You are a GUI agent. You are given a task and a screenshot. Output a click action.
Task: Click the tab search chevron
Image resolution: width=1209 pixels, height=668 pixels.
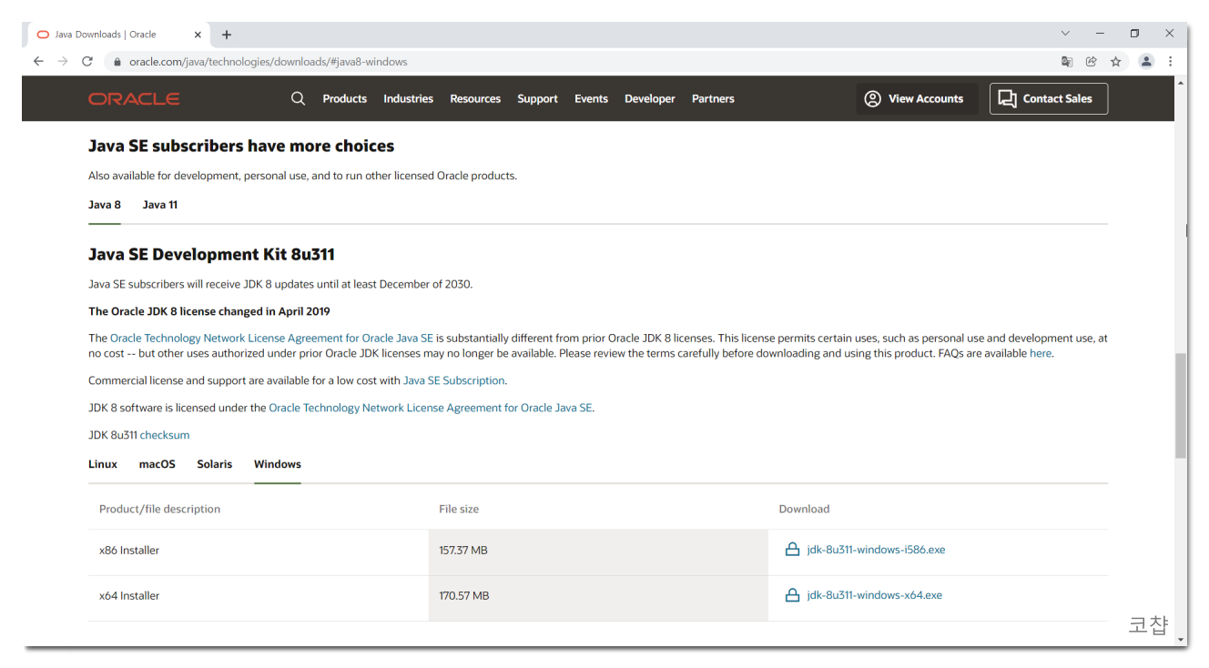pos(1065,34)
